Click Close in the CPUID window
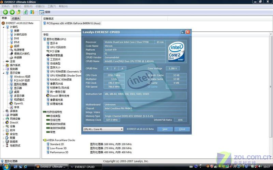The image size is (273, 170). 182,129
